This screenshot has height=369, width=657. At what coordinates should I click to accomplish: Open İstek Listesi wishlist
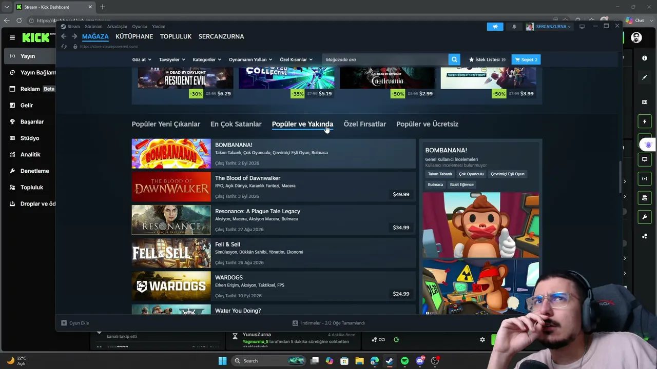(487, 59)
